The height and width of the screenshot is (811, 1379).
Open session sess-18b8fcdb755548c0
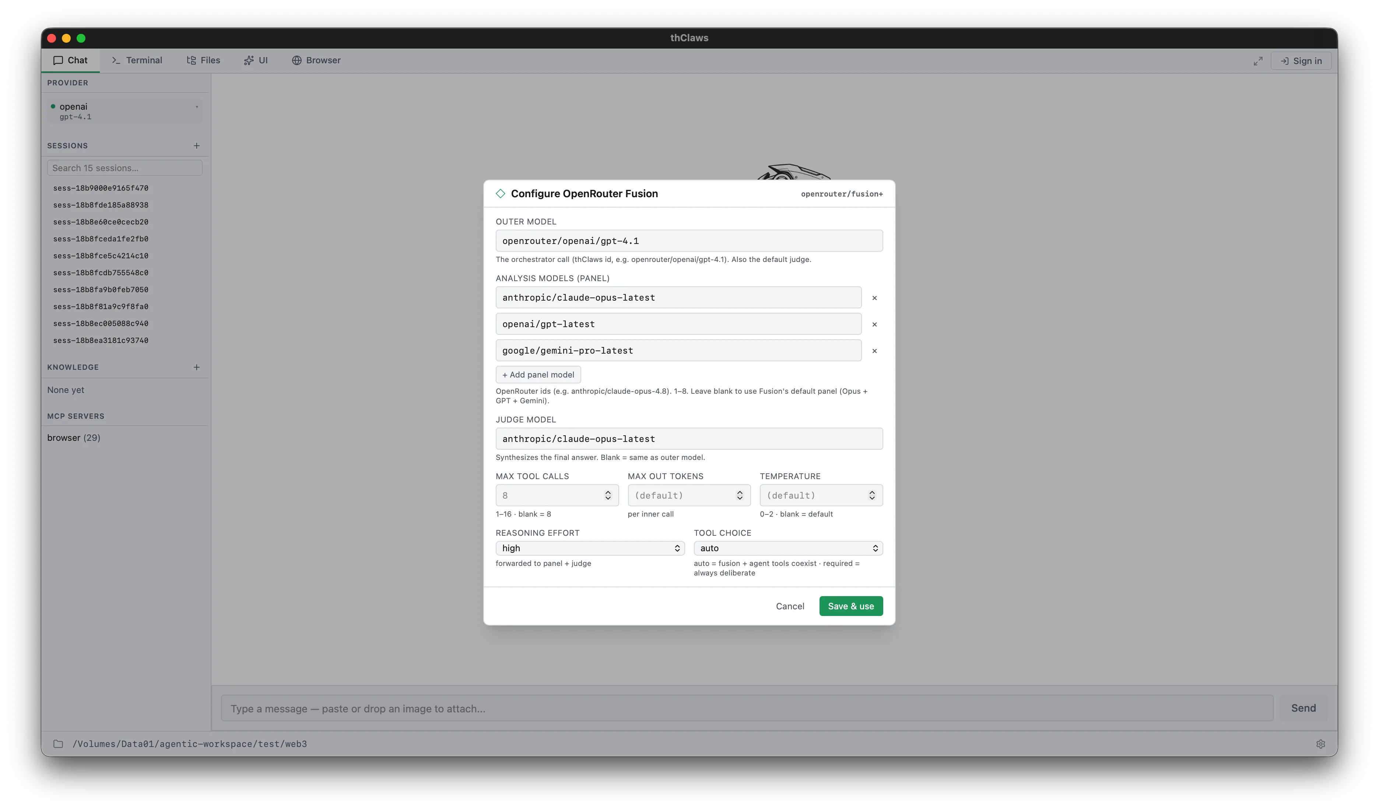point(101,272)
